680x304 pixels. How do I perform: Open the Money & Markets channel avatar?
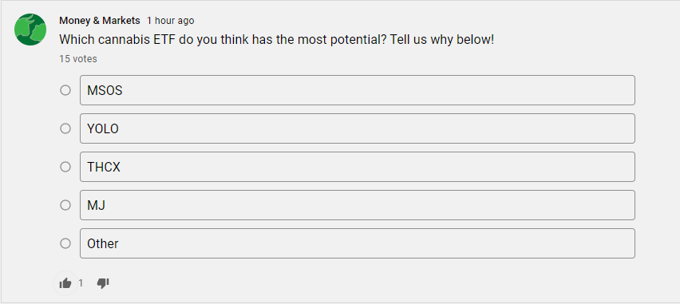tap(30, 30)
